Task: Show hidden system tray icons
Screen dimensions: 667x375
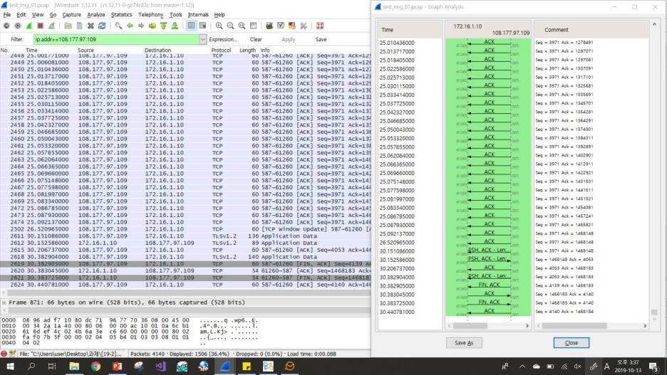Action: click(x=522, y=366)
